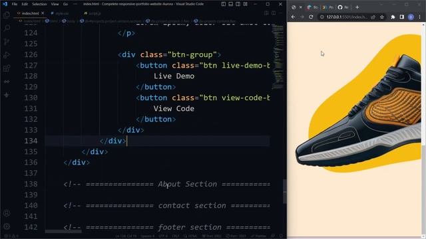This screenshot has height=239, width=426.
Task: Open the Search view in activity bar
Action: tap(7, 28)
